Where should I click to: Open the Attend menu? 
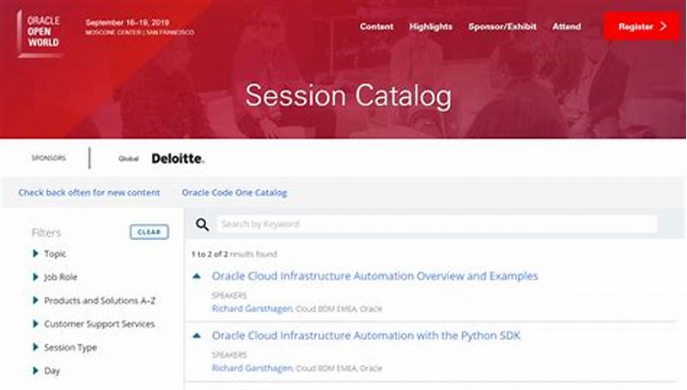coord(567,27)
